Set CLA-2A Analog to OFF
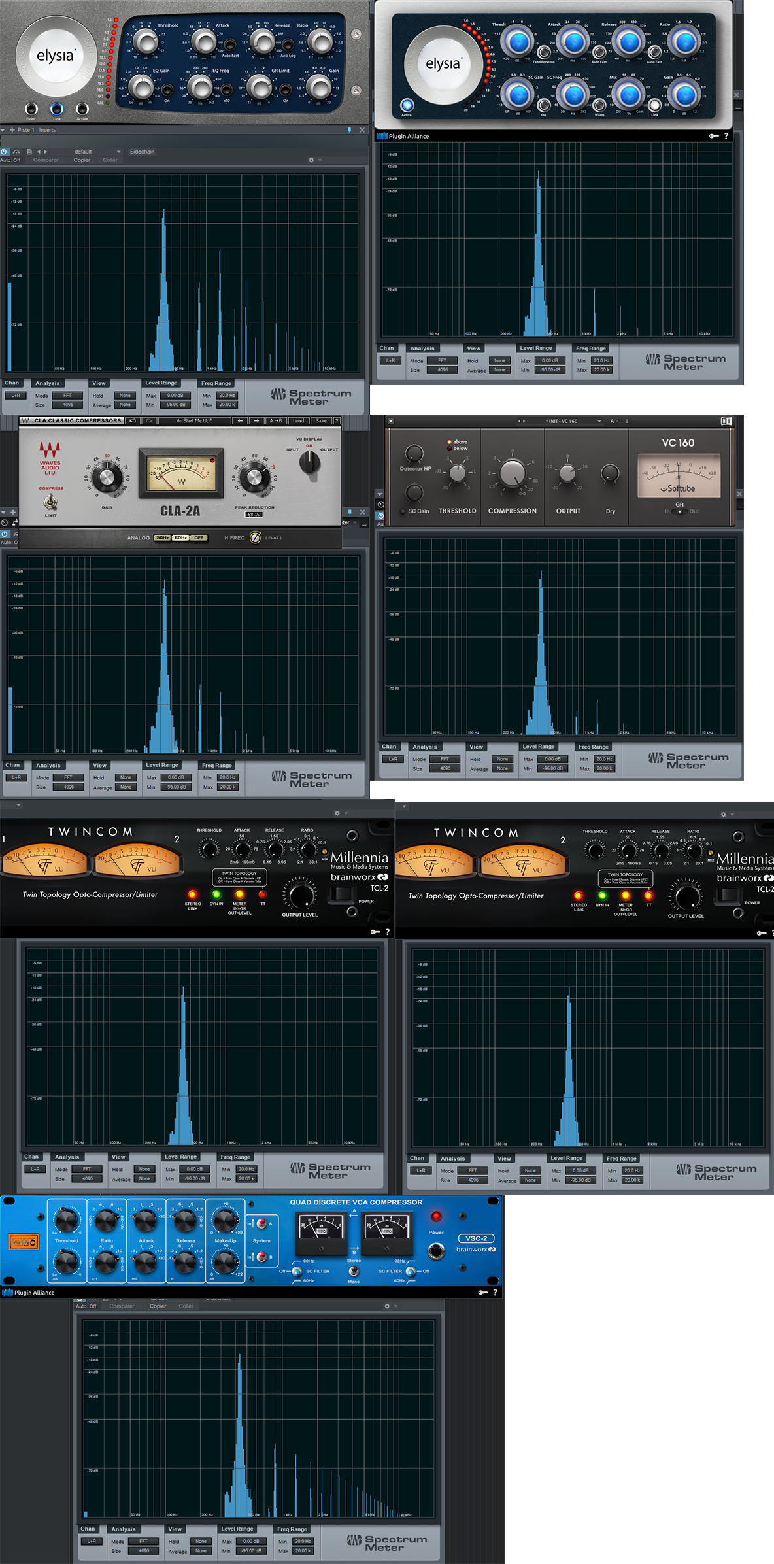This screenshot has height=1564, width=774. (199, 537)
